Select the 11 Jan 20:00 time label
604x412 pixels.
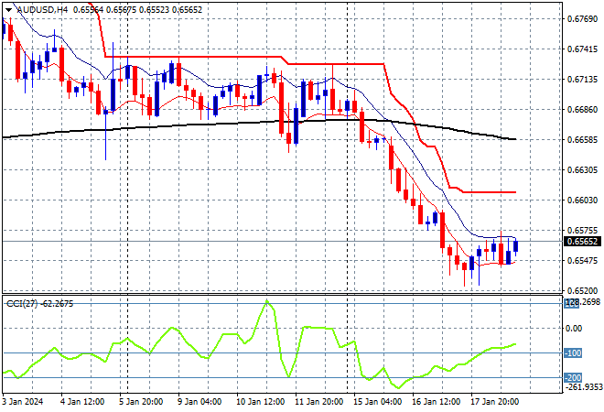(318, 402)
